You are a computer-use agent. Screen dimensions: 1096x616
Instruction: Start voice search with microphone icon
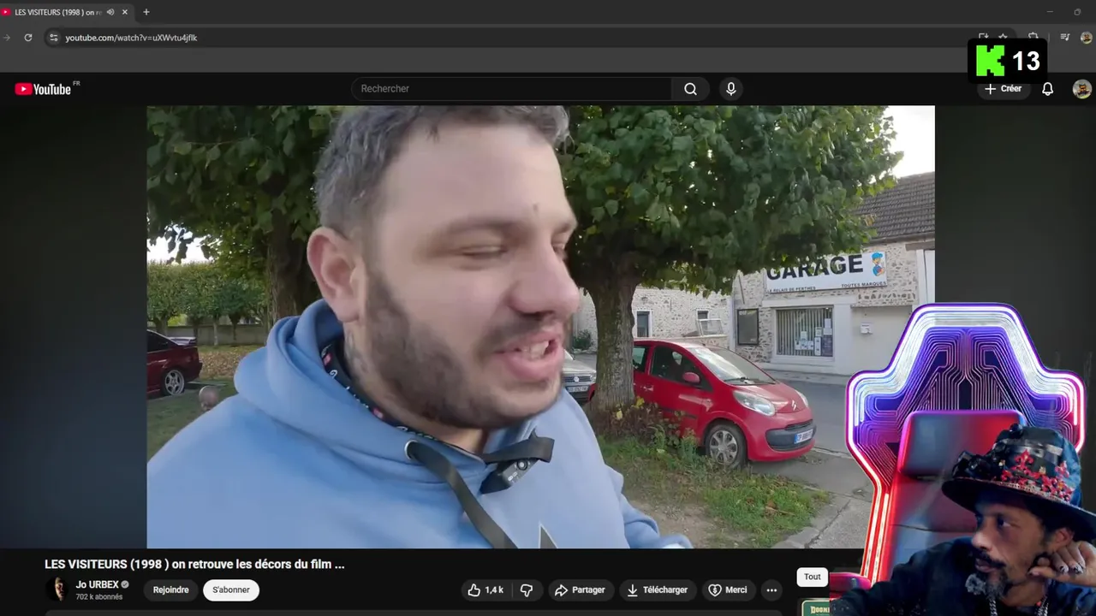point(730,89)
